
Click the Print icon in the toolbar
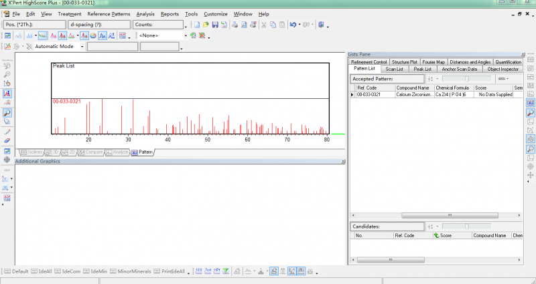tap(234, 25)
